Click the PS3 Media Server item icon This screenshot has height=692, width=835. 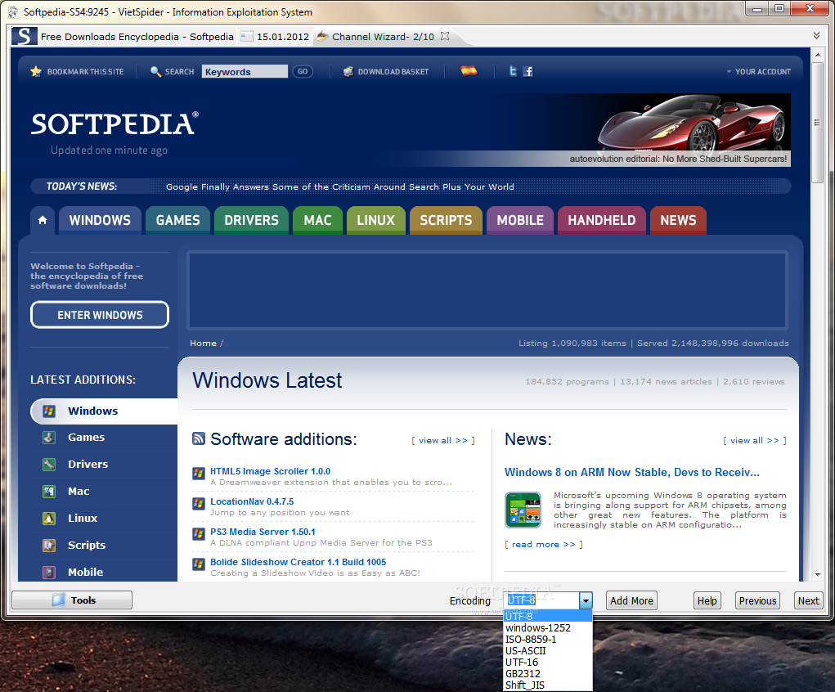click(199, 534)
